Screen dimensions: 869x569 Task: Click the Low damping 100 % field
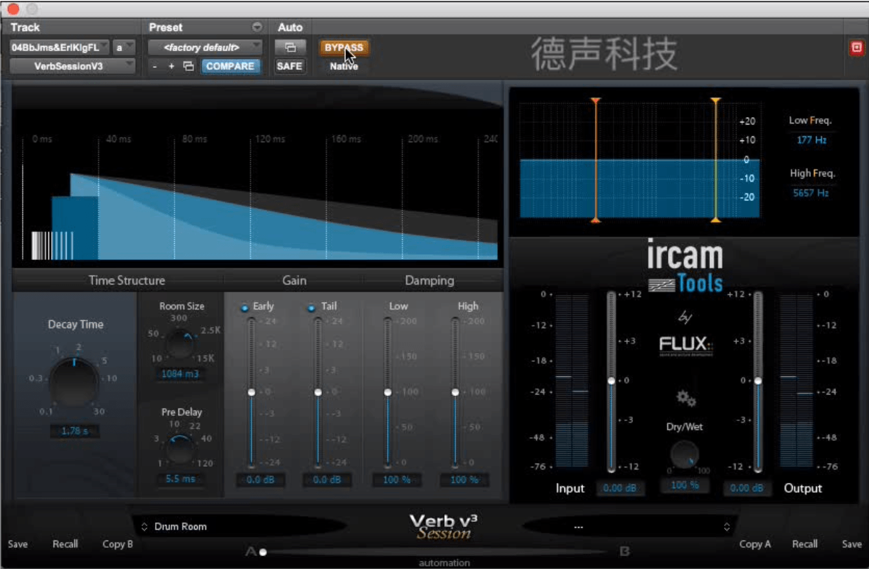tap(397, 480)
